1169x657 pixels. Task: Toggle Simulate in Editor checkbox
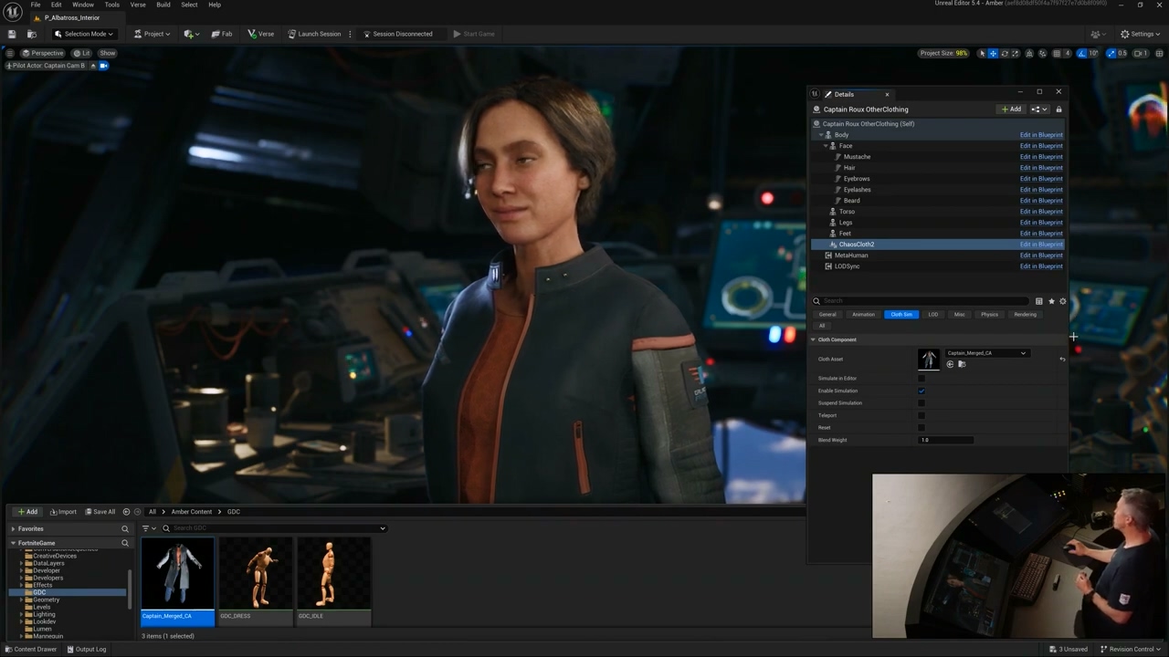point(922,379)
